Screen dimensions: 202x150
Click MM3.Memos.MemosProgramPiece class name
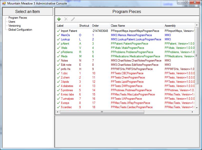click(x=131, y=35)
